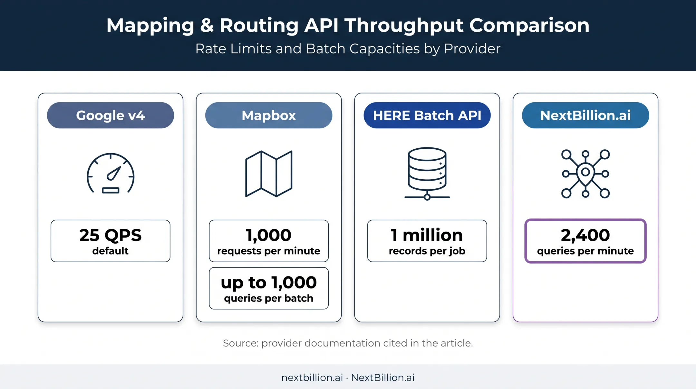Click the '1 million records per job' box
The width and height of the screenshot is (696, 389).
pos(427,241)
